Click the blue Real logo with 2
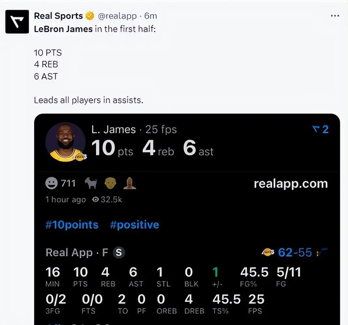This screenshot has width=348, height=325. tap(320, 130)
